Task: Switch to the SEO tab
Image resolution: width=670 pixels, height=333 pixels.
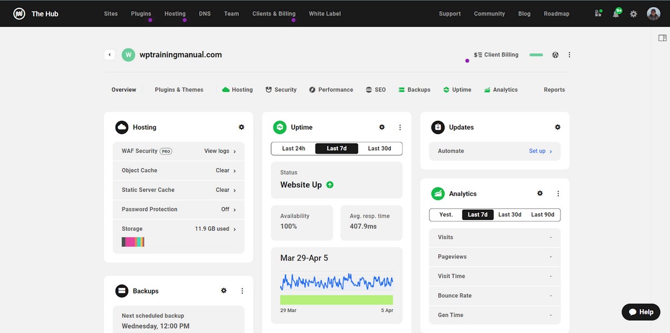Action: coord(376,90)
